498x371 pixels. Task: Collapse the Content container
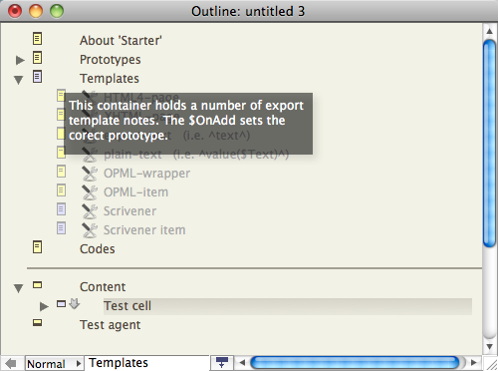(19, 288)
